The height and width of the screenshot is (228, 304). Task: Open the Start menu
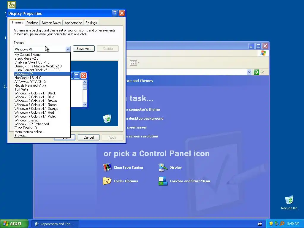pyautogui.click(x=14, y=224)
